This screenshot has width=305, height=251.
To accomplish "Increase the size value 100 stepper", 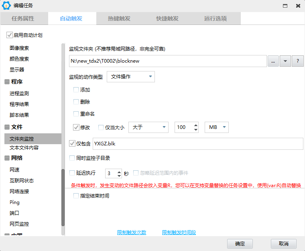I will coord(196,125).
